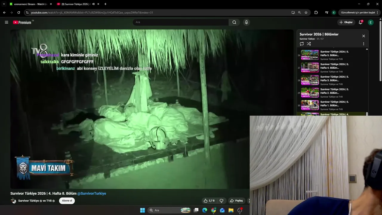Open the Chrome profile avatar
The height and width of the screenshot is (215, 382).
point(334,13)
